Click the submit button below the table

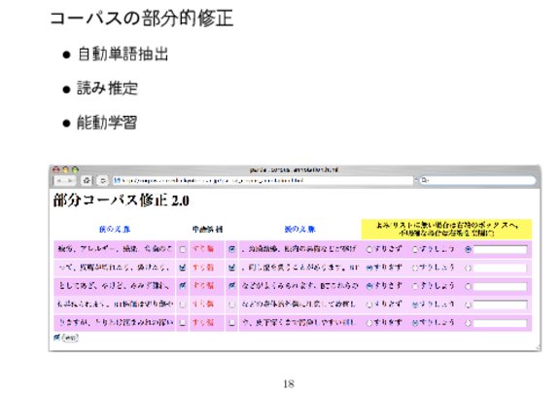tap(70, 338)
